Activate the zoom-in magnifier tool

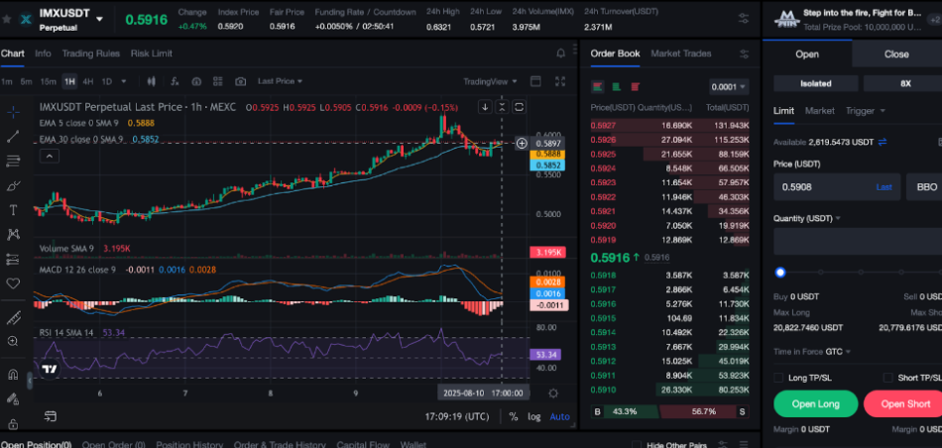coord(13,341)
